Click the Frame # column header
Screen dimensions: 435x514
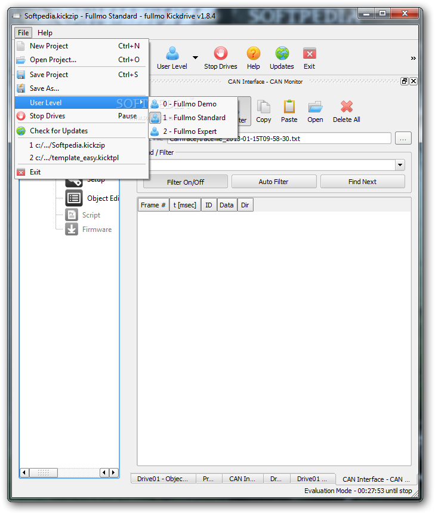153,205
